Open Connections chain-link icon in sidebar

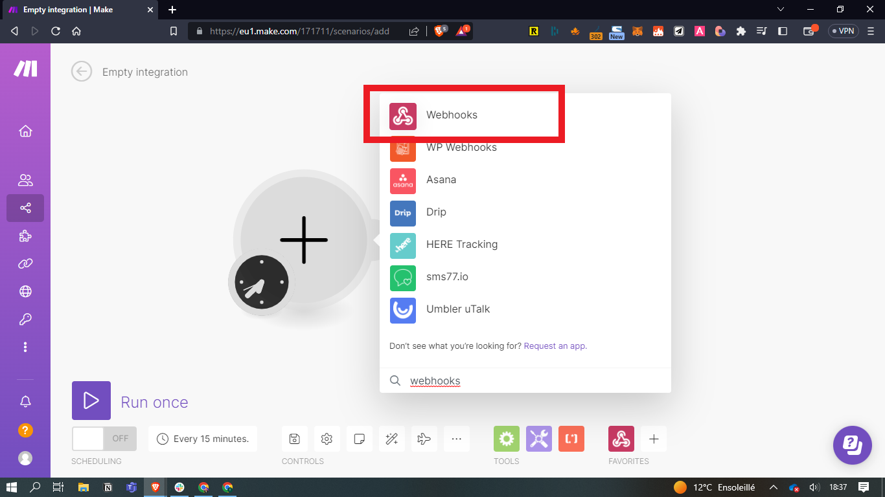point(25,264)
